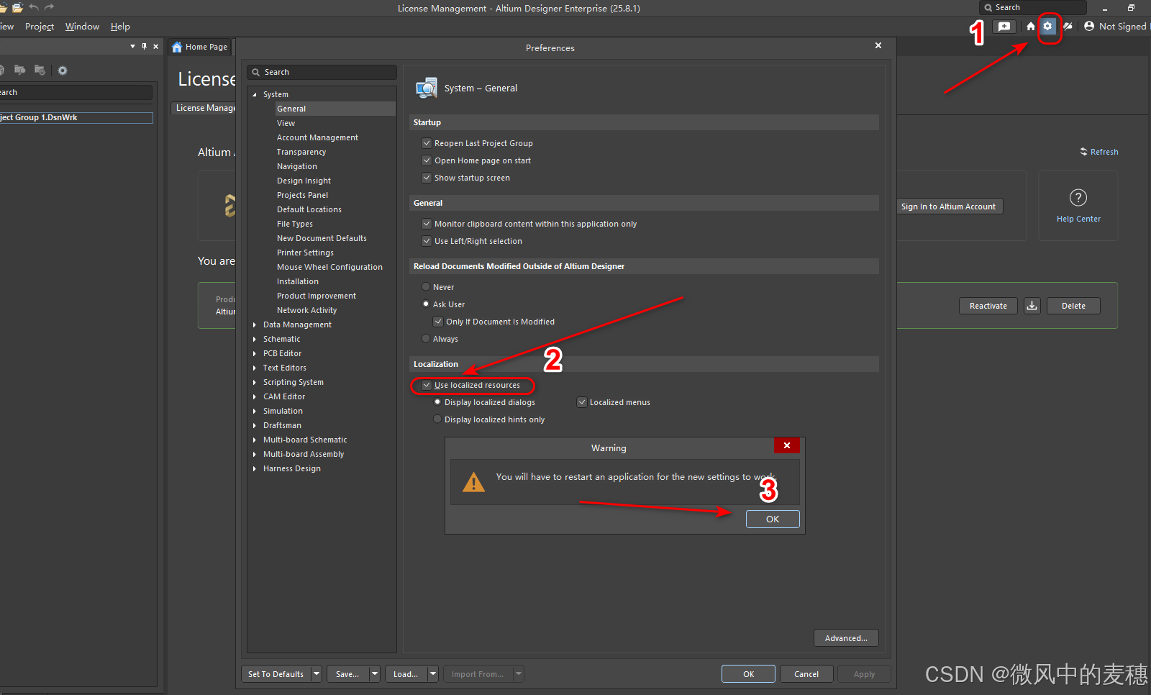The width and height of the screenshot is (1151, 695).
Task: Click Sign In to Altium Account
Action: pos(948,206)
